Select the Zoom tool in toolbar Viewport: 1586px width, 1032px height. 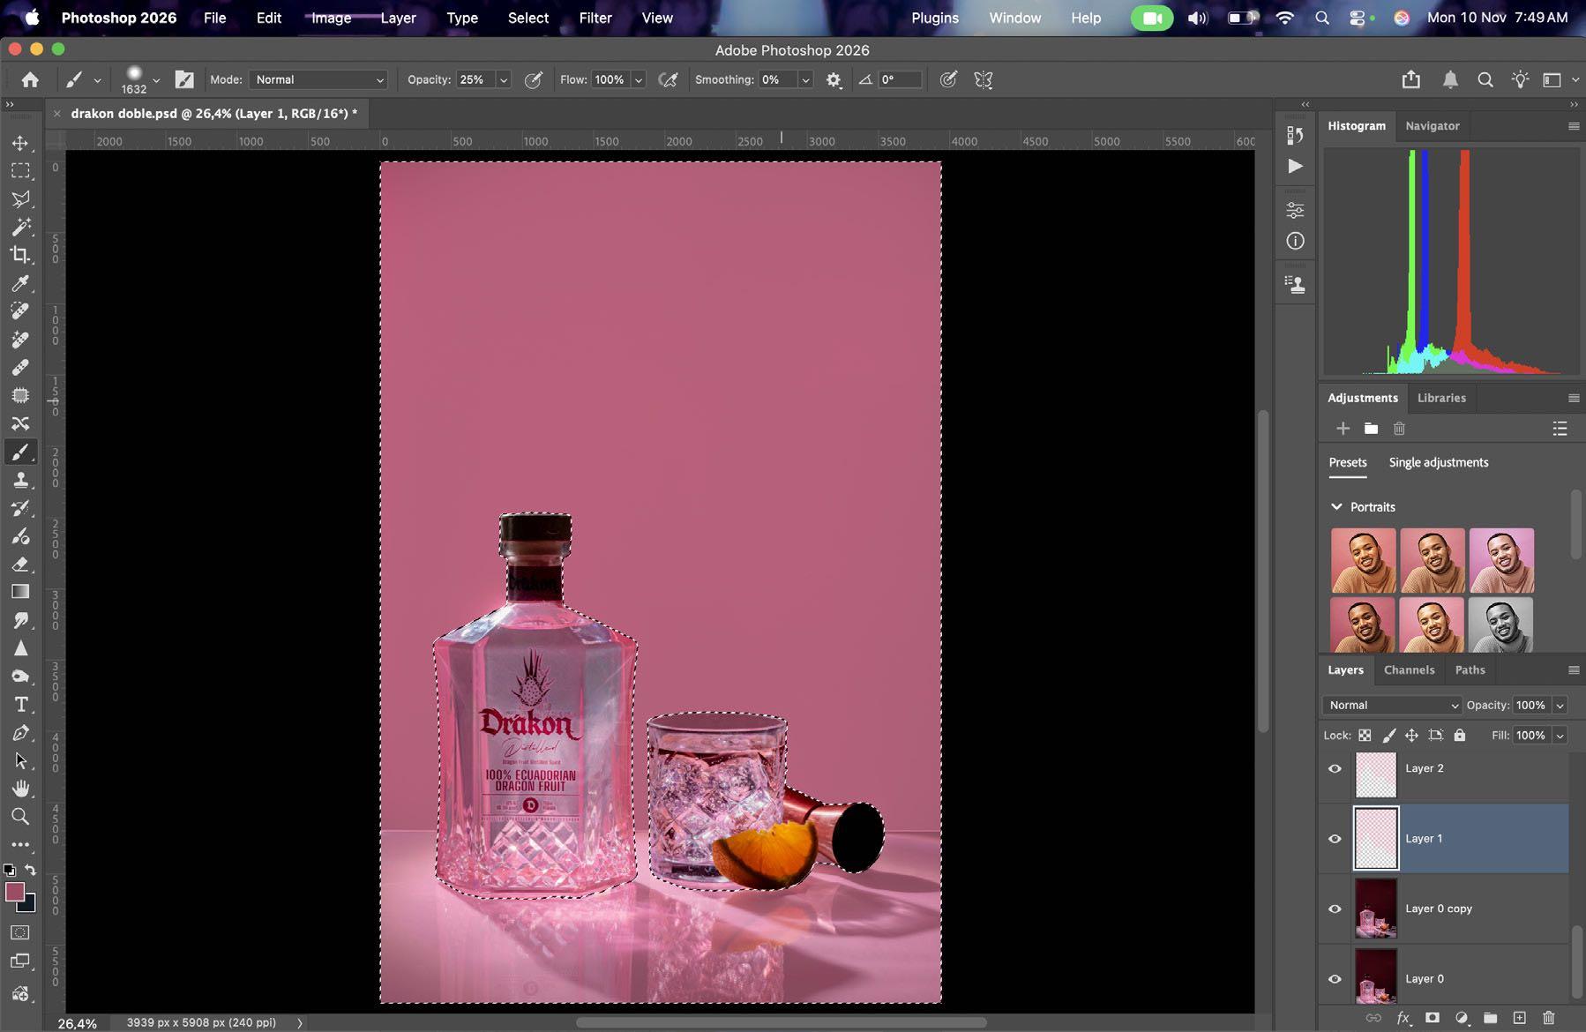(x=19, y=817)
